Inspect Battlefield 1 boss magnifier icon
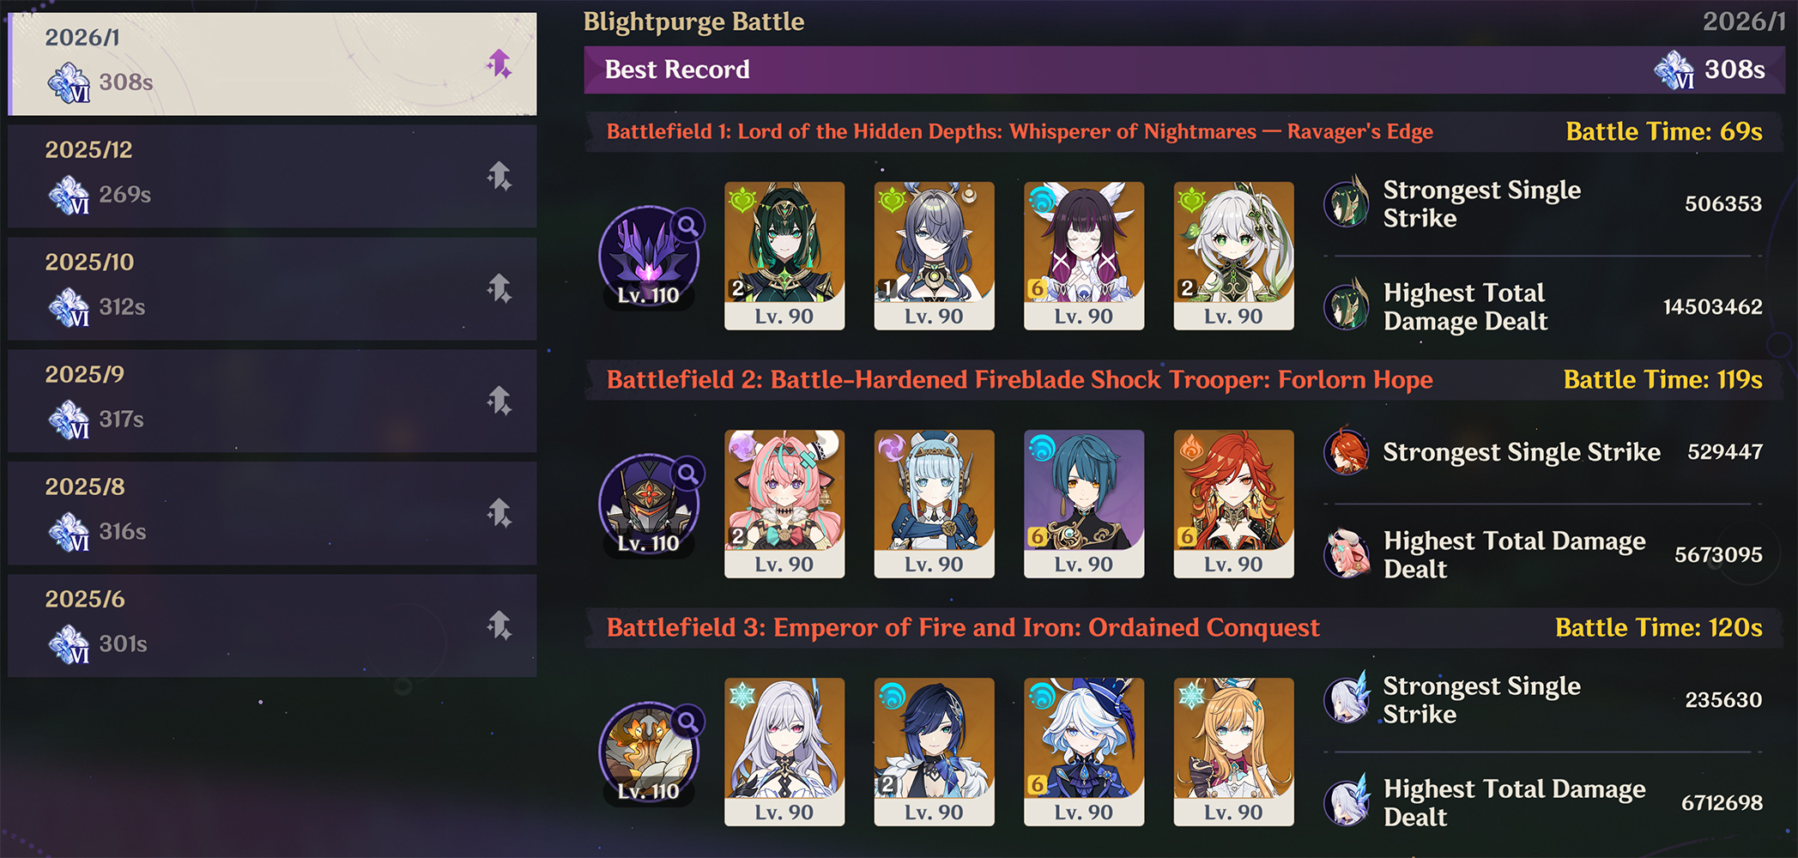The image size is (1798, 858). point(688,226)
